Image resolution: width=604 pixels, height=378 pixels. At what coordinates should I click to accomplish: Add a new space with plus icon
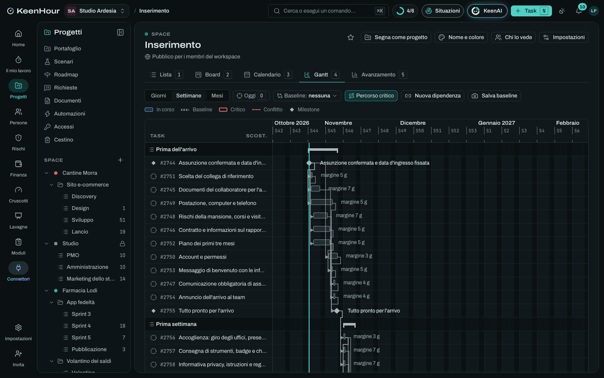click(120, 160)
